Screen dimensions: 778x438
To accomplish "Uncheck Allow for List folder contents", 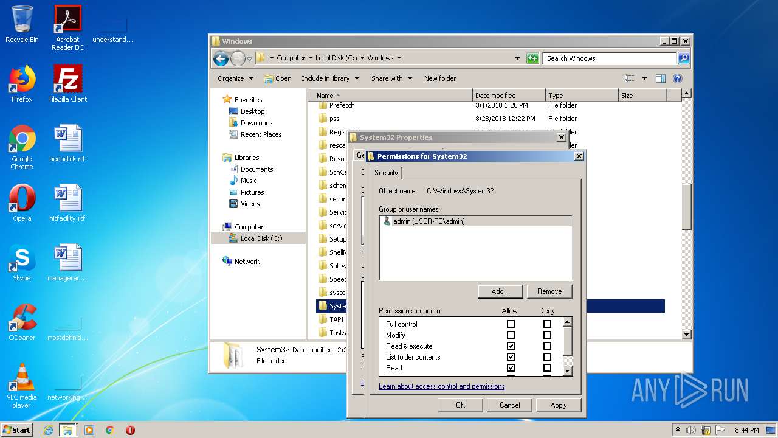I will [511, 357].
